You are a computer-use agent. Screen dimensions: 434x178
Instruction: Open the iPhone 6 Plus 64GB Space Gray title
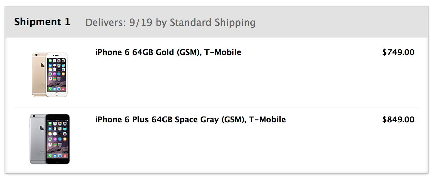[x=190, y=120]
